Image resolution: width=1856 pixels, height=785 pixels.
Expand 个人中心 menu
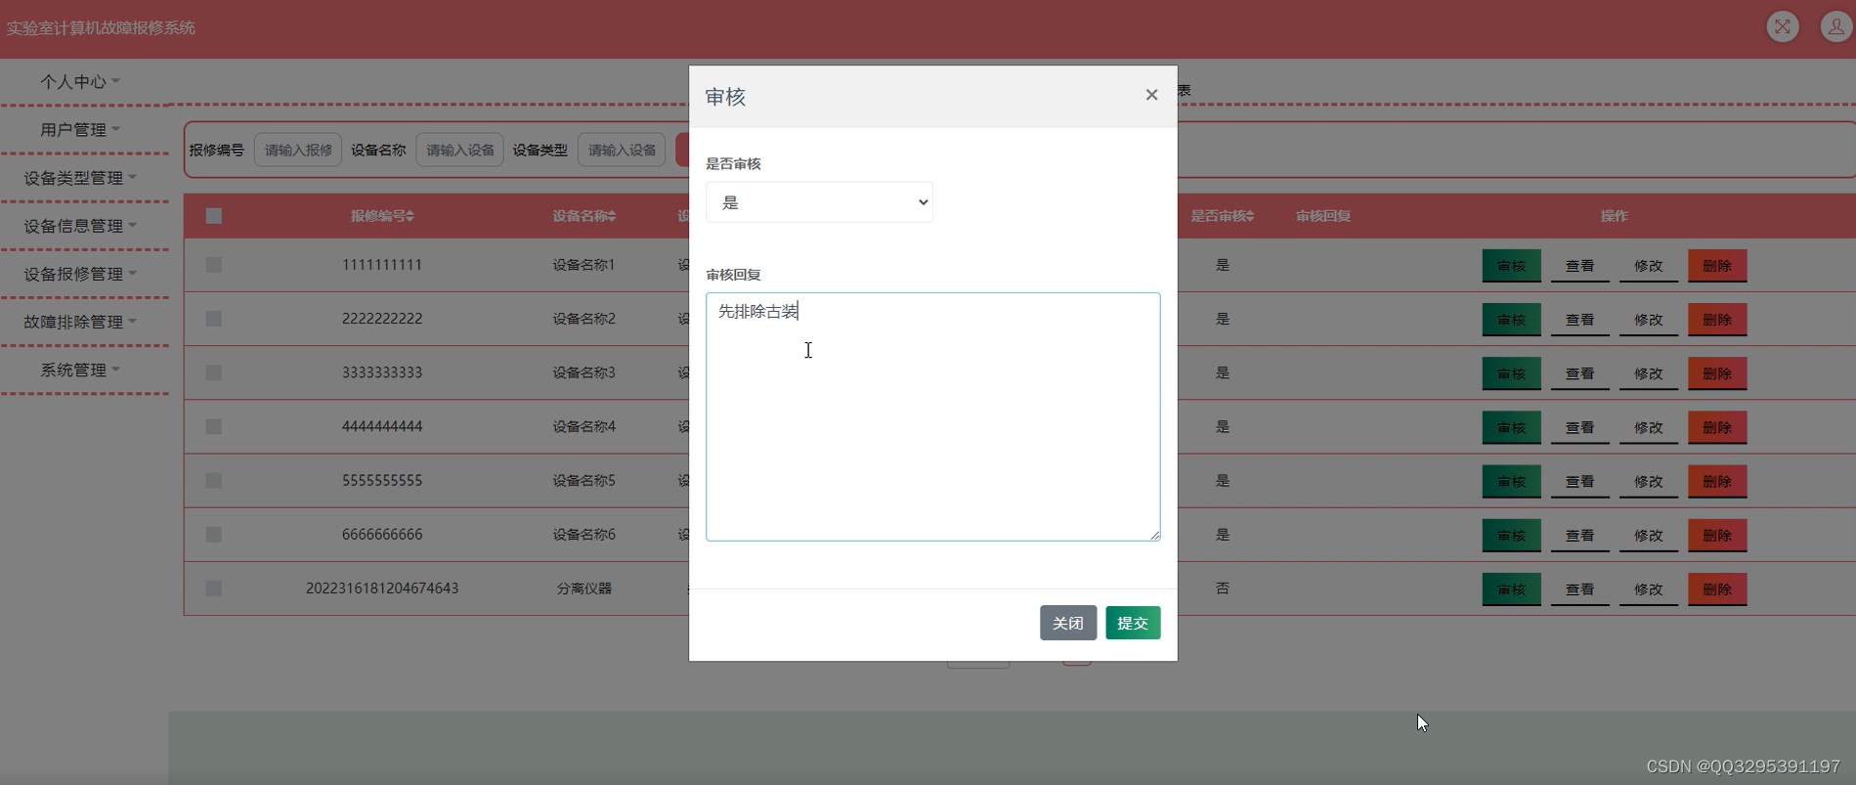[x=80, y=82]
